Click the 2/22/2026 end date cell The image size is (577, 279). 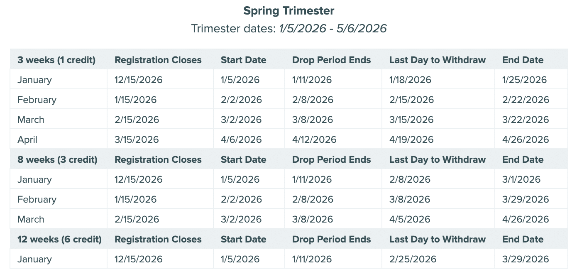(x=526, y=100)
